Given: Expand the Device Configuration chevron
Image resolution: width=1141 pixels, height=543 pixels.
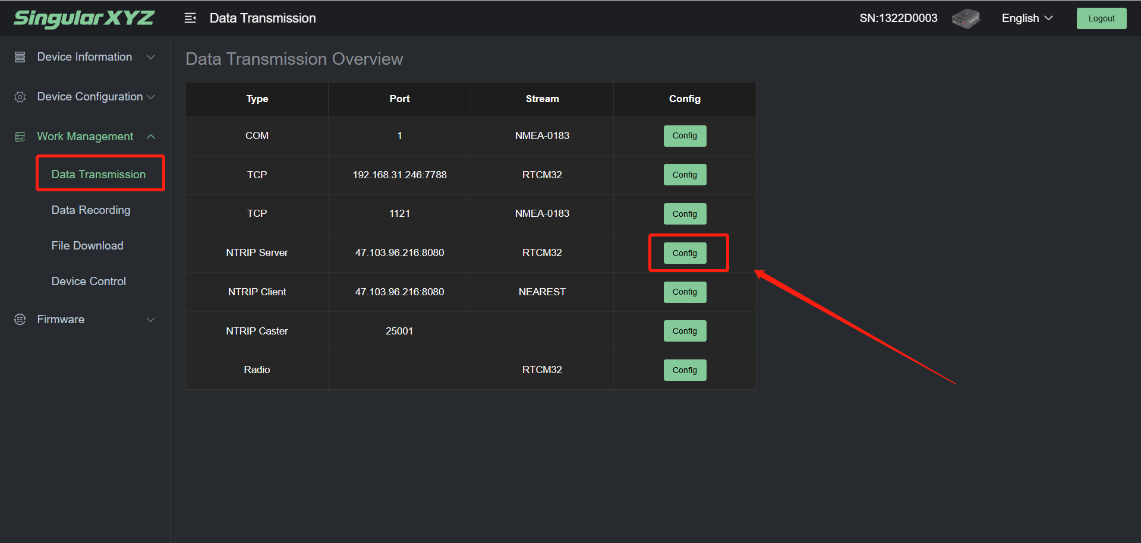Looking at the screenshot, I should 151,97.
